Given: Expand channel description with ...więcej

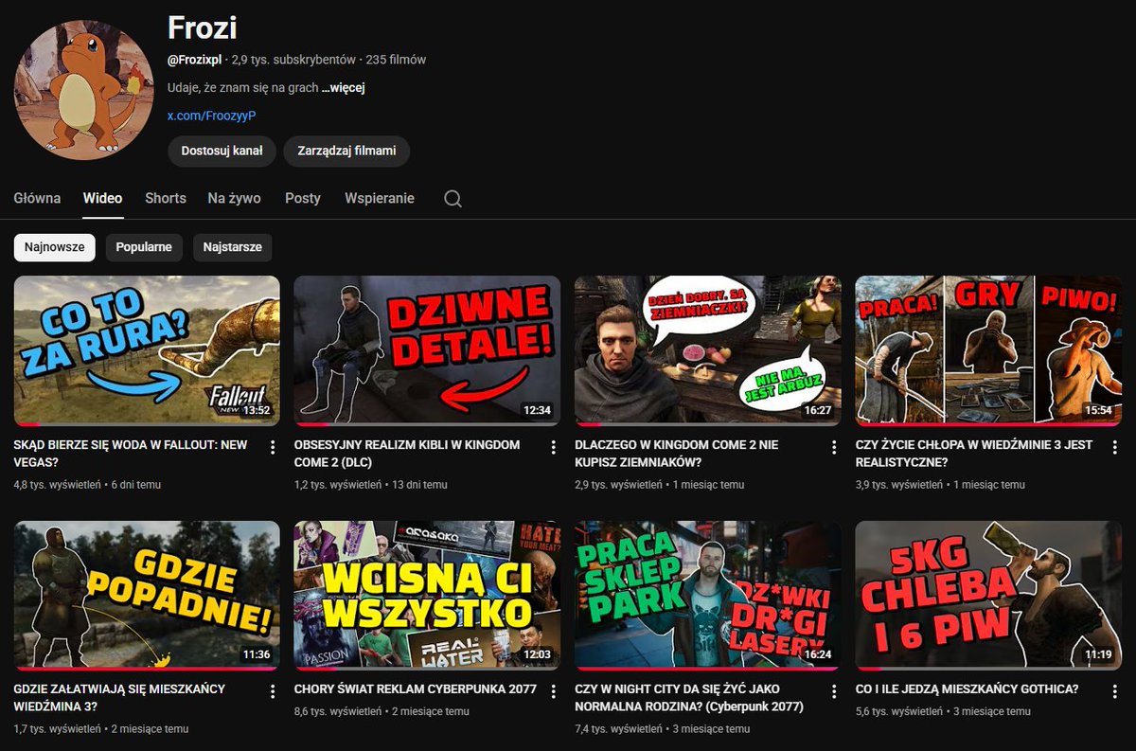Looking at the screenshot, I should pos(343,88).
